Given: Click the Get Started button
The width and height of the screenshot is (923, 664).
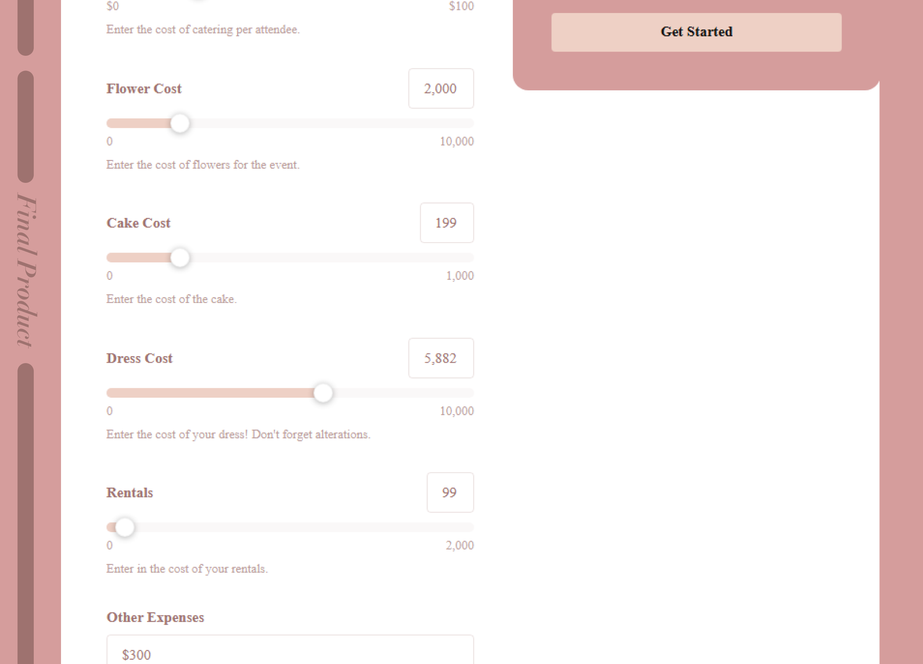Looking at the screenshot, I should (696, 32).
